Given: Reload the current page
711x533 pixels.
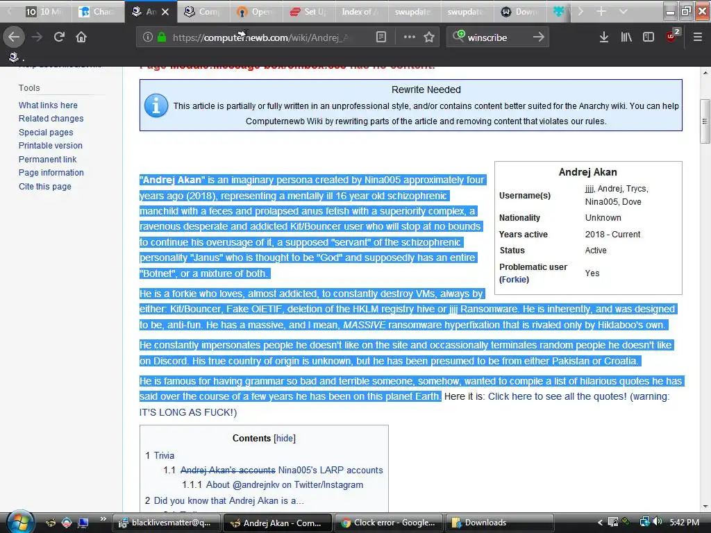Looking at the screenshot, I should click(60, 37).
